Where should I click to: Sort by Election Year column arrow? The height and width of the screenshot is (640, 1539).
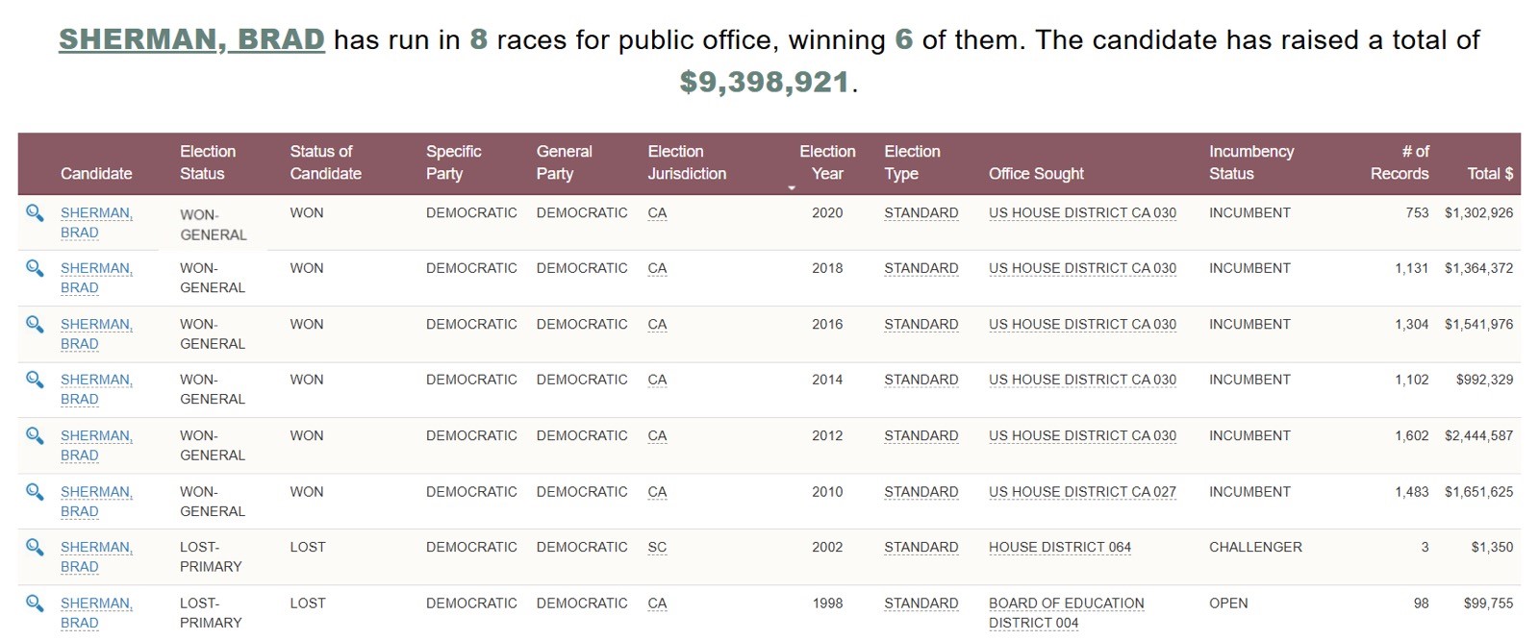coord(792,187)
